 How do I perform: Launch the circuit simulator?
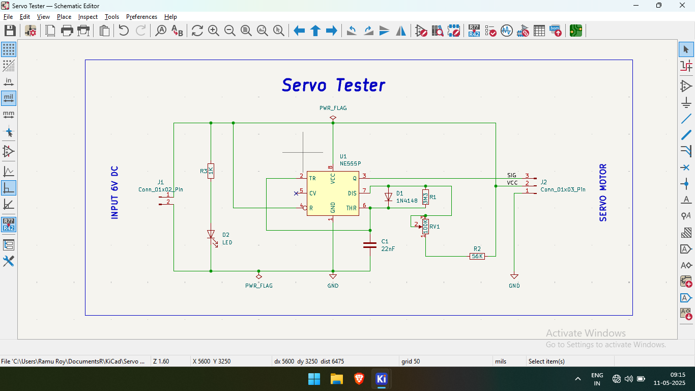click(507, 31)
